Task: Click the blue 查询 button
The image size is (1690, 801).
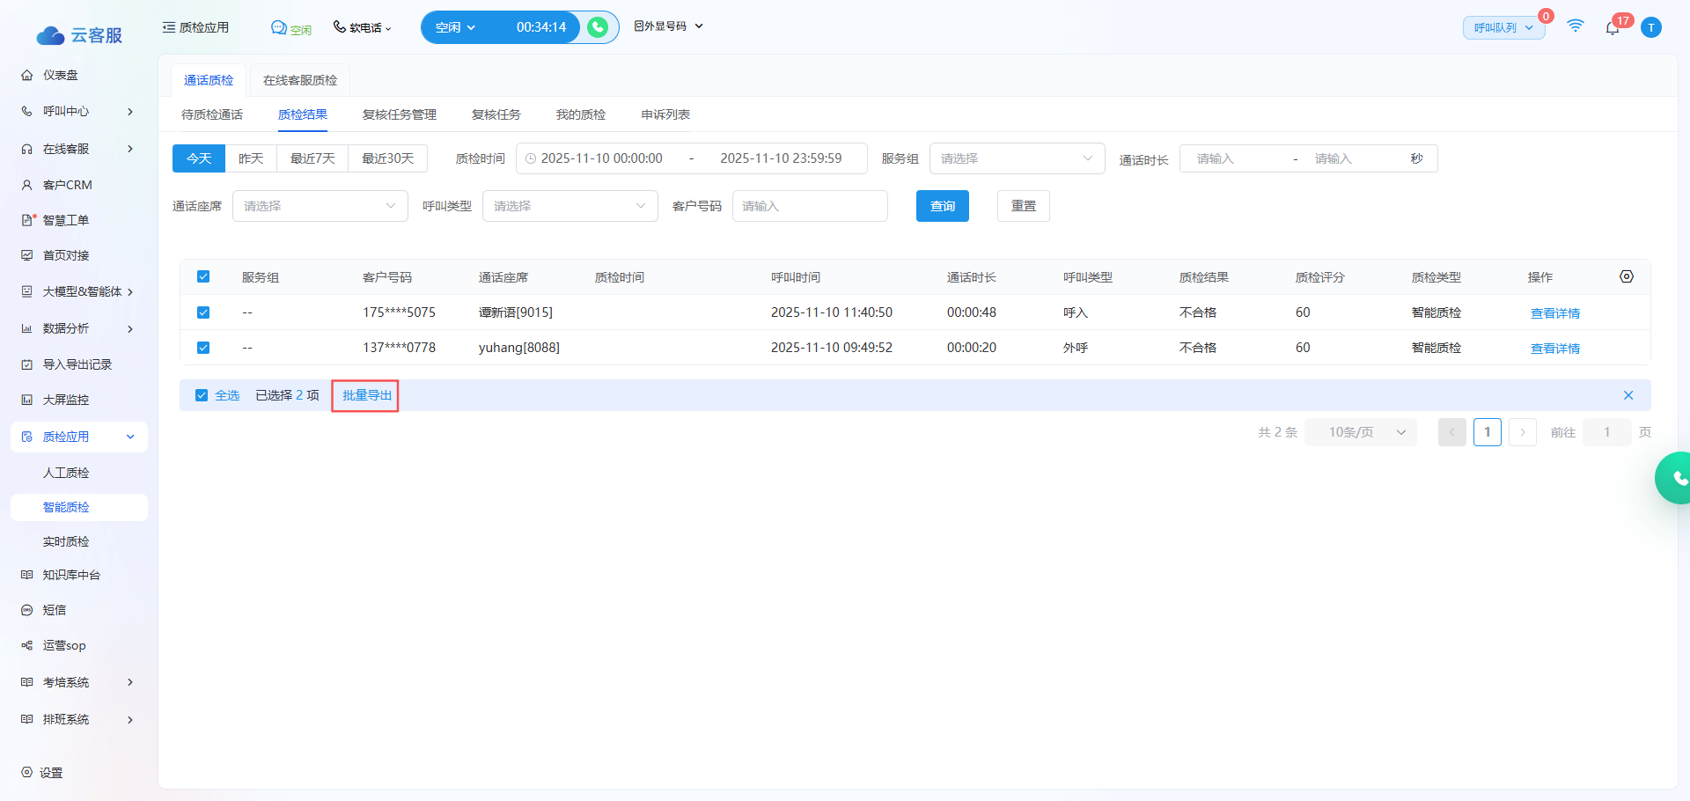Action: click(x=942, y=206)
